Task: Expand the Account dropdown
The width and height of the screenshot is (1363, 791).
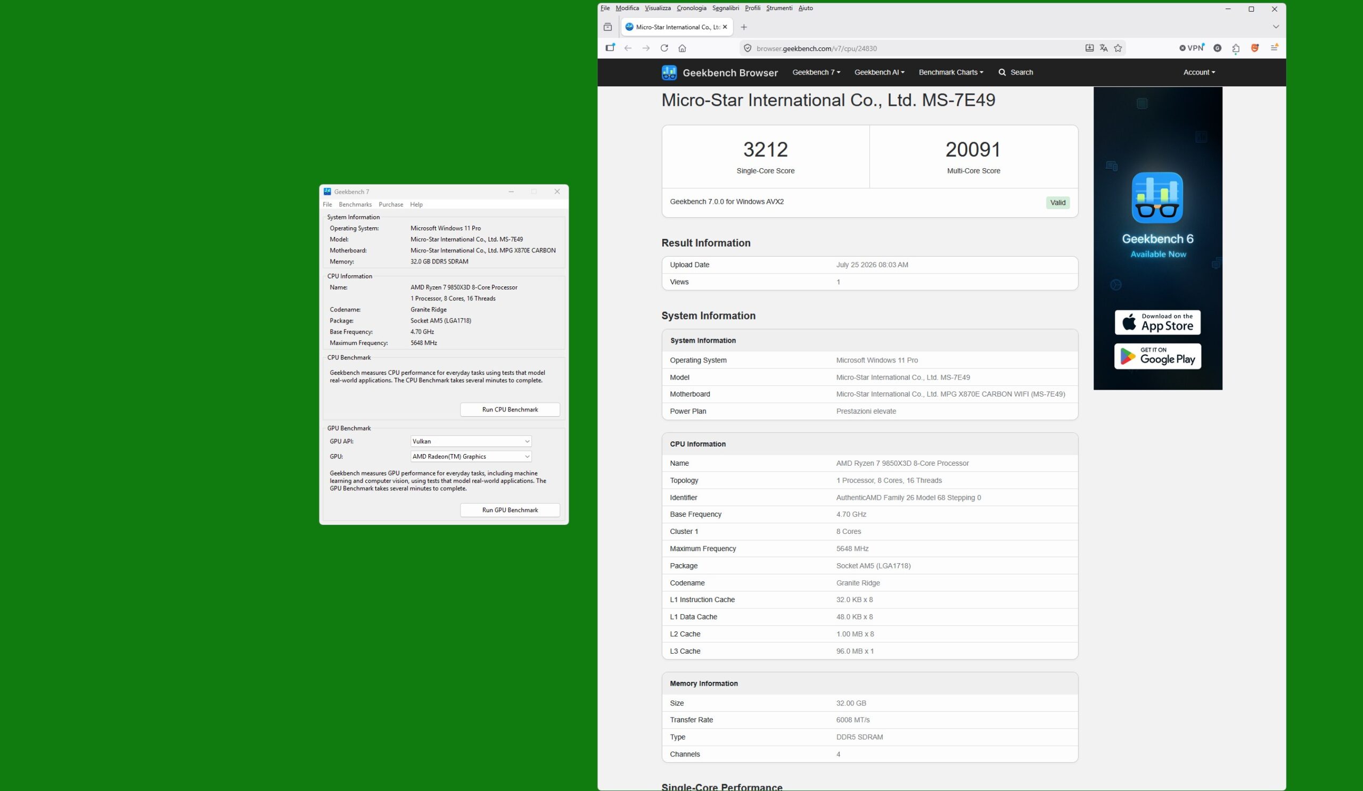Action: [x=1199, y=72]
